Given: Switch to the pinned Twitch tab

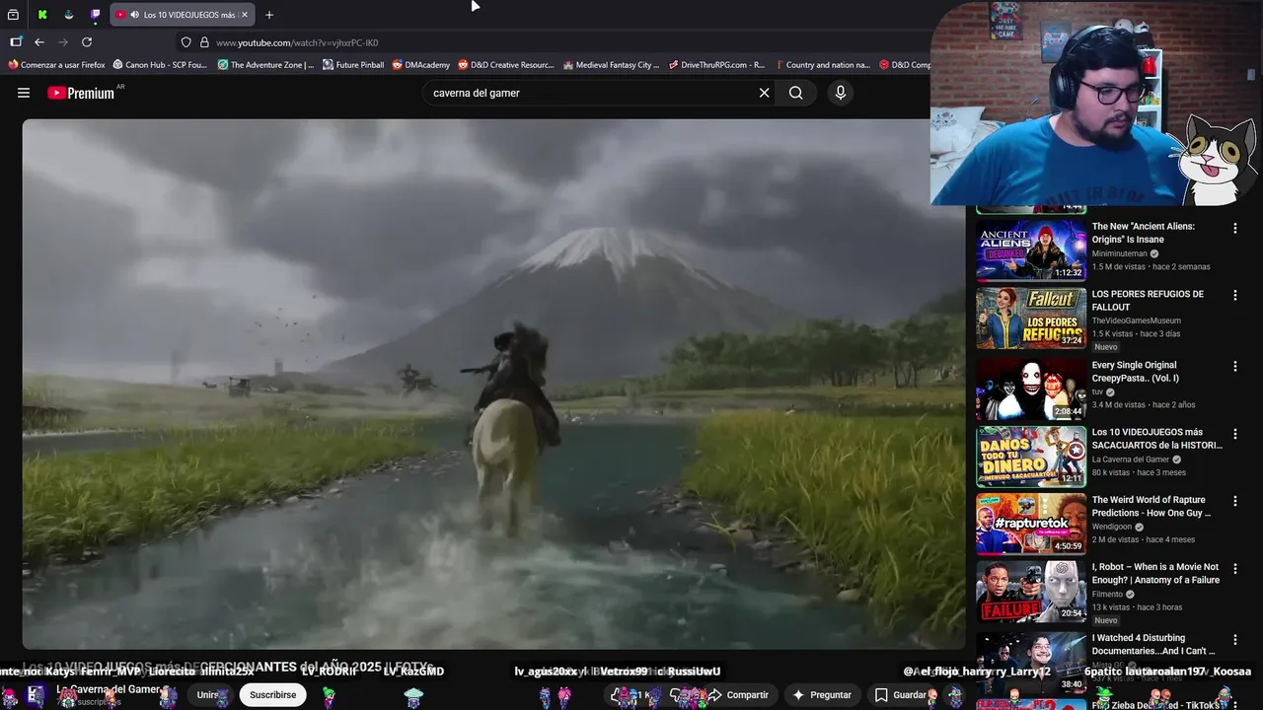Looking at the screenshot, I should (x=96, y=15).
